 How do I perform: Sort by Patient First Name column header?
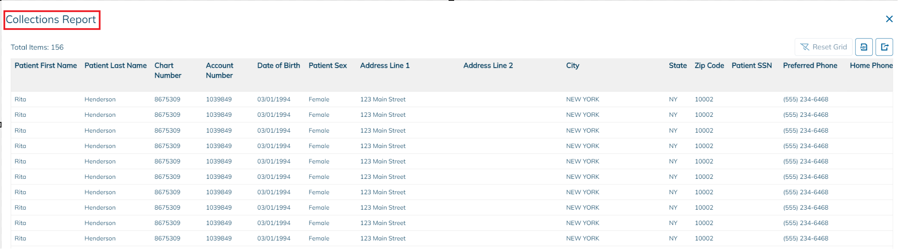[x=46, y=65]
